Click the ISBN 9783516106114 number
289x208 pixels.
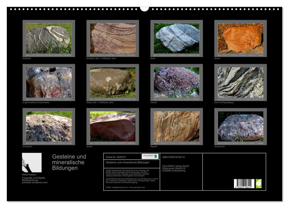coord(174,156)
